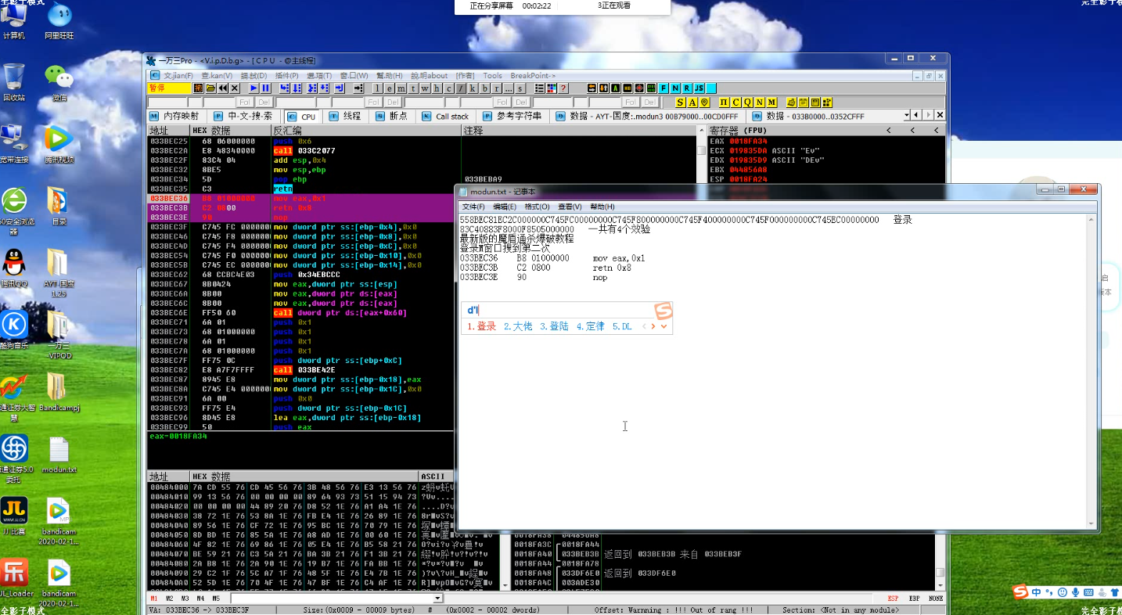Toggle the ESP stack mode indicator
This screenshot has height=615, width=1122.
893,599
